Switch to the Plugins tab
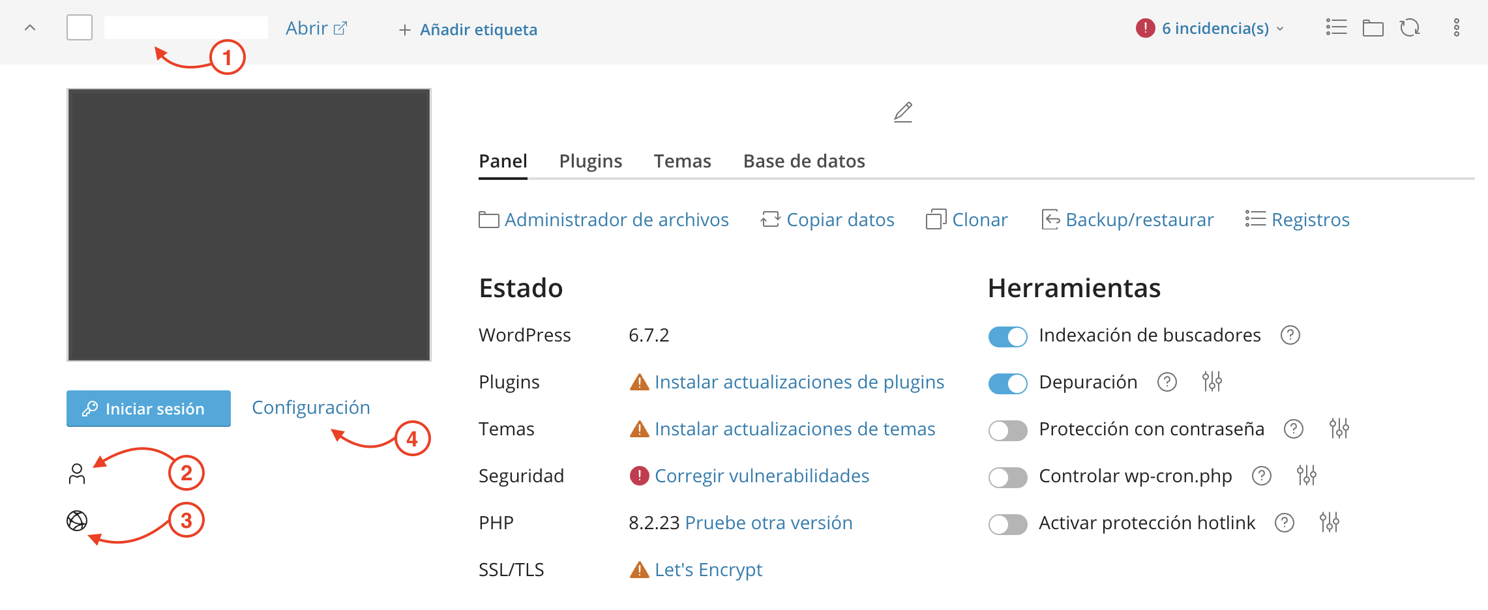 pos(591,161)
